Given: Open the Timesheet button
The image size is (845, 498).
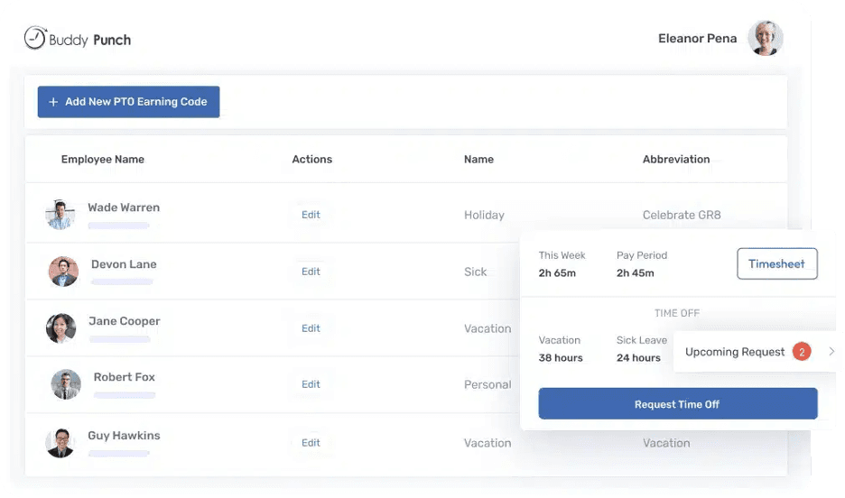Looking at the screenshot, I should tap(776, 264).
